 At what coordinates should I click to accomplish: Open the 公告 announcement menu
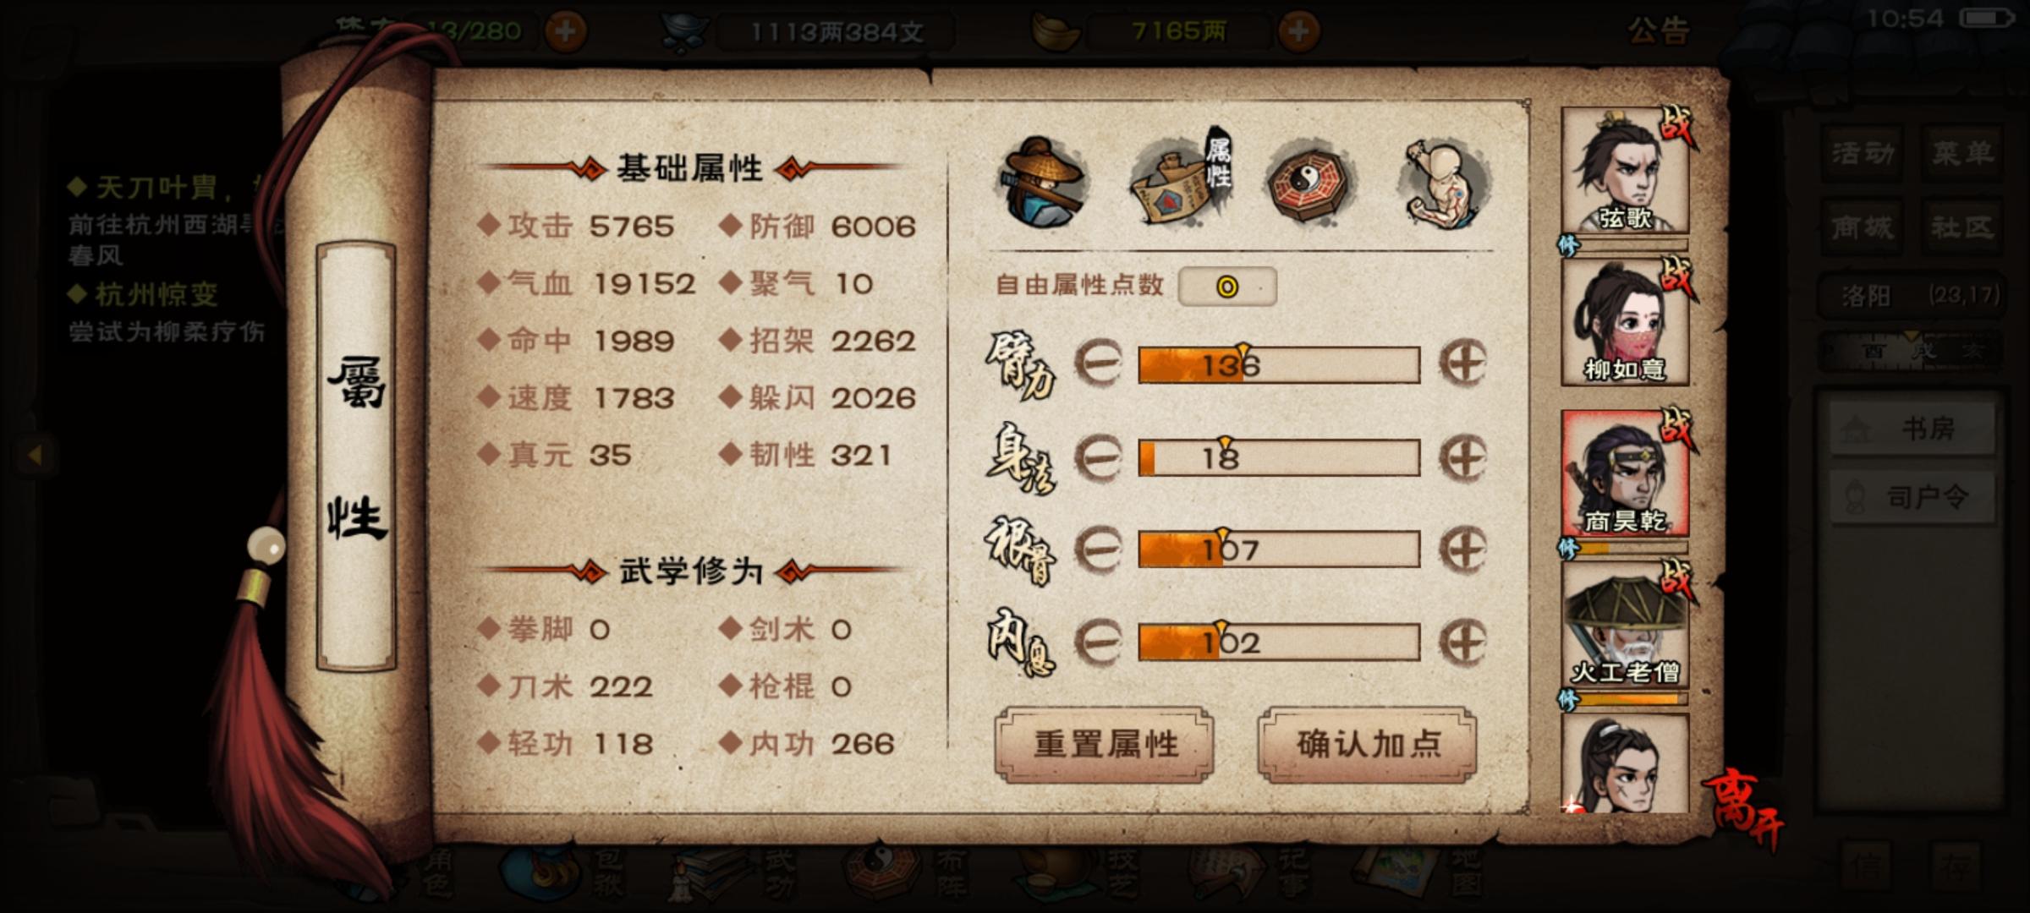coord(1660,31)
